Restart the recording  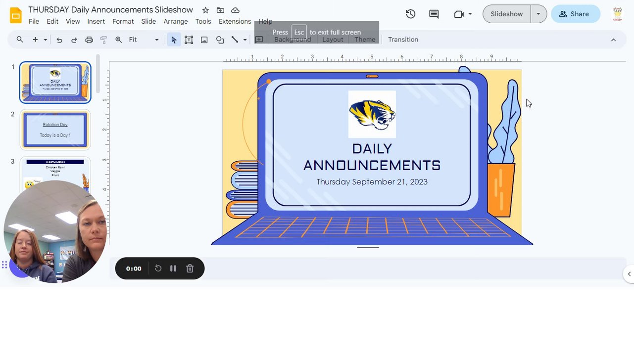click(x=158, y=268)
